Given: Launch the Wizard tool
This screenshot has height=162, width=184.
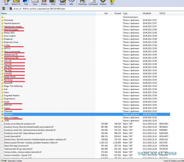Looking at the screenshot, I should [x=62, y=3].
